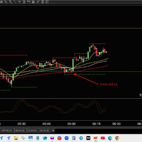Open TradingView from the taskbar
Image resolution: width=142 pixels, height=142 pixels.
(x=88, y=138)
